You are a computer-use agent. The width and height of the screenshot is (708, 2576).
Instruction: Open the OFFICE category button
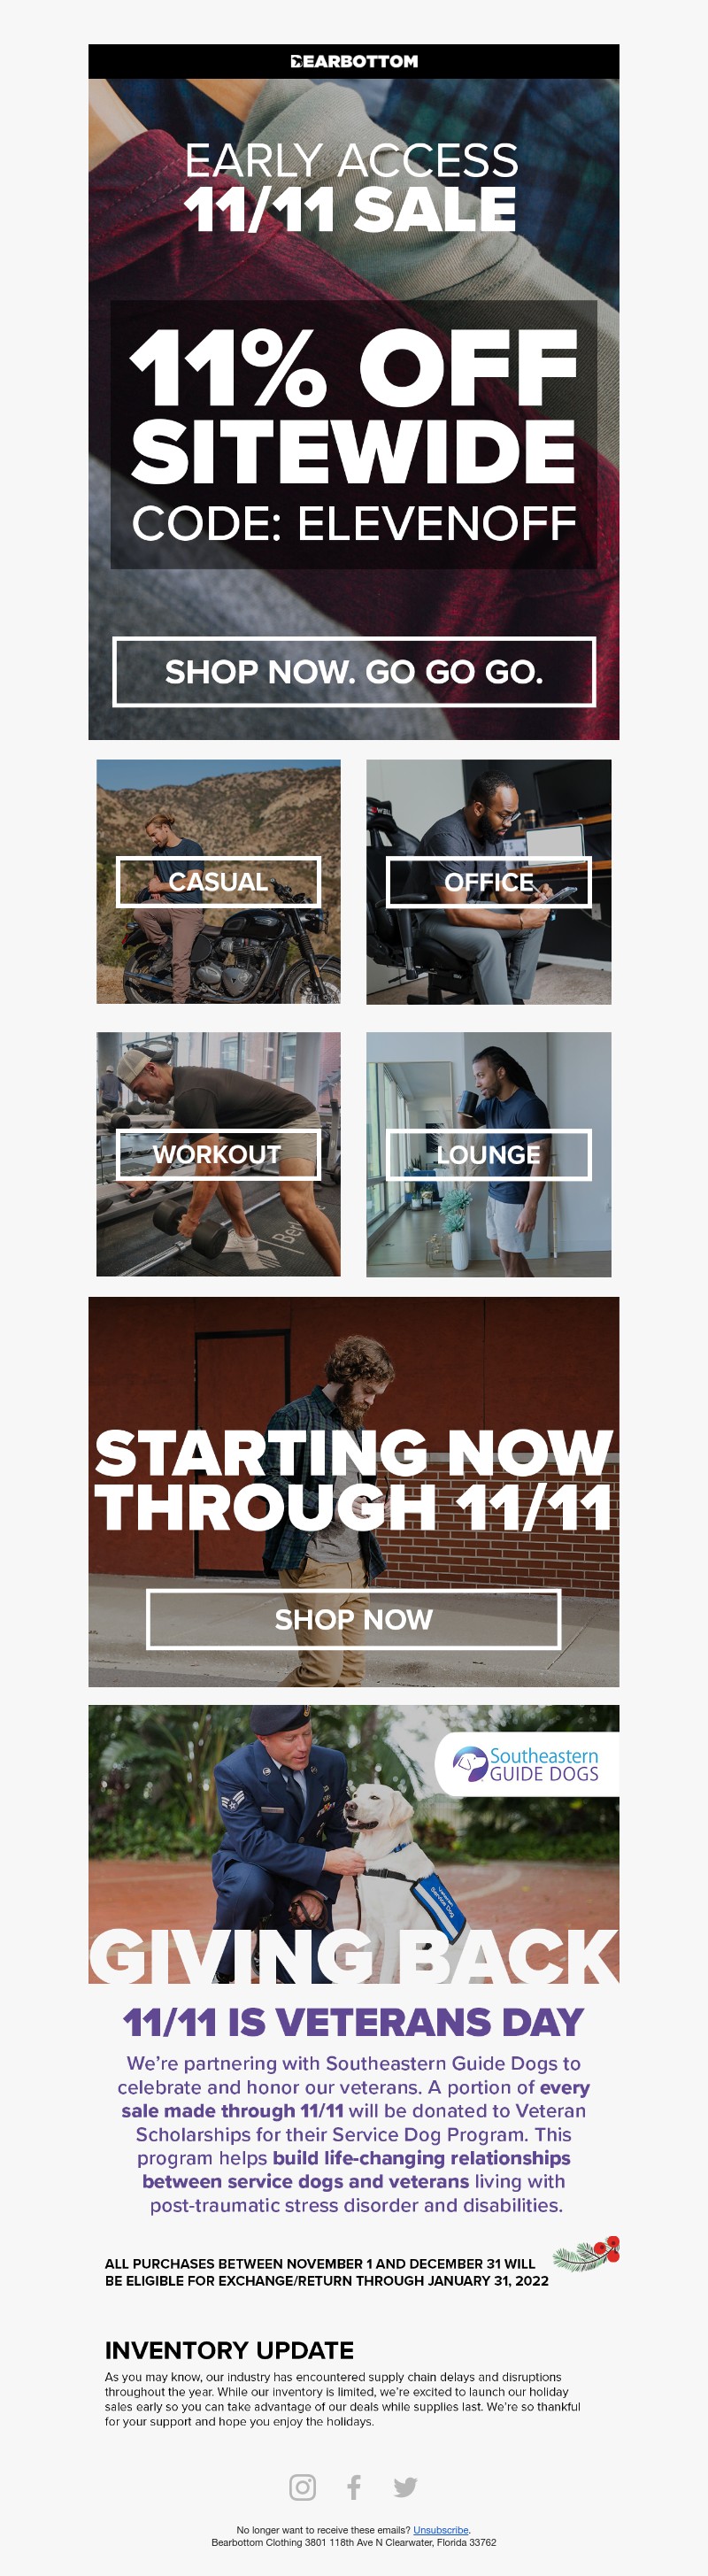click(x=489, y=882)
